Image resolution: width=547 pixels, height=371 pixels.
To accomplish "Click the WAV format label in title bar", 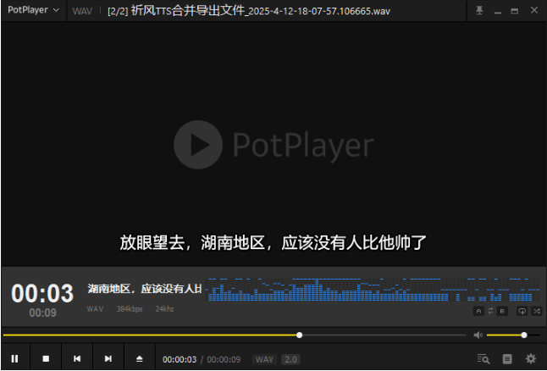I will pos(82,11).
